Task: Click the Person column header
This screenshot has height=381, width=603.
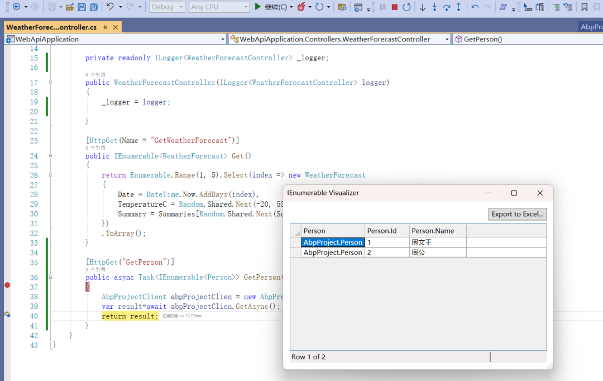Action: pos(333,231)
